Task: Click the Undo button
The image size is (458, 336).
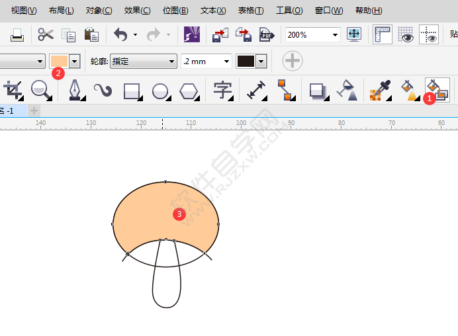Action: click(120, 34)
